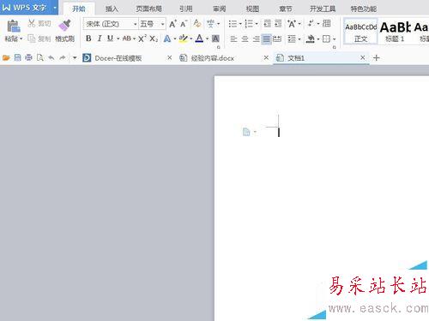Redo the last action
Screen dimensions: 429x321
pyautogui.click(x=63, y=58)
